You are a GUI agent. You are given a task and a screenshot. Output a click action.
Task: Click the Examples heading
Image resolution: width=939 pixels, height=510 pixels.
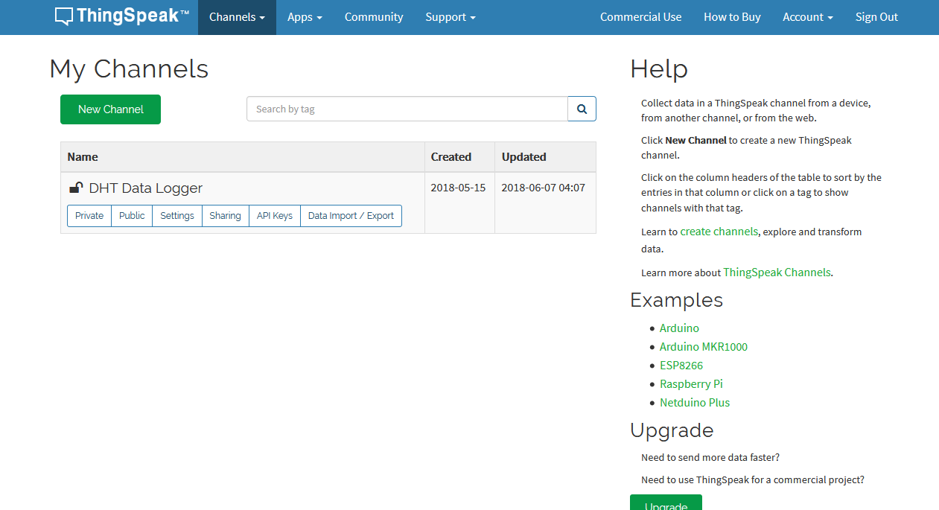pyautogui.click(x=676, y=300)
